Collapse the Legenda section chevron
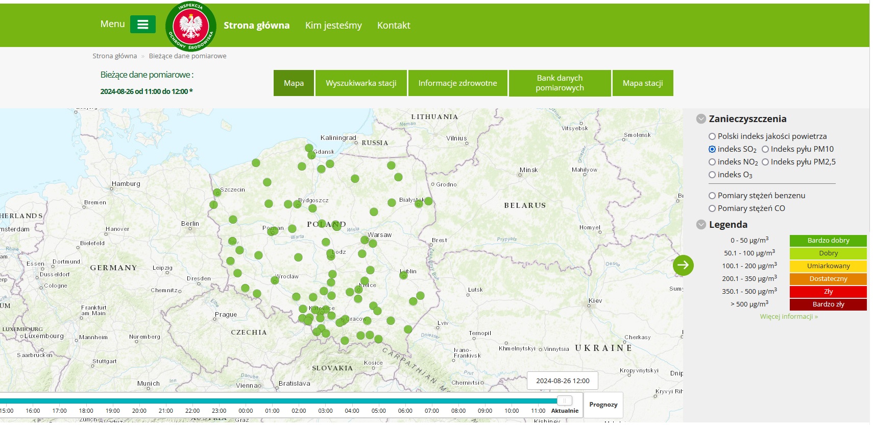The height and width of the screenshot is (425, 873). (x=701, y=225)
